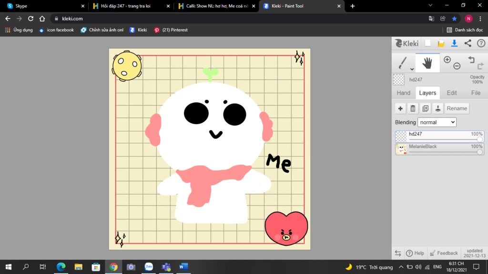Bookmark this page with star icon

click(454, 19)
